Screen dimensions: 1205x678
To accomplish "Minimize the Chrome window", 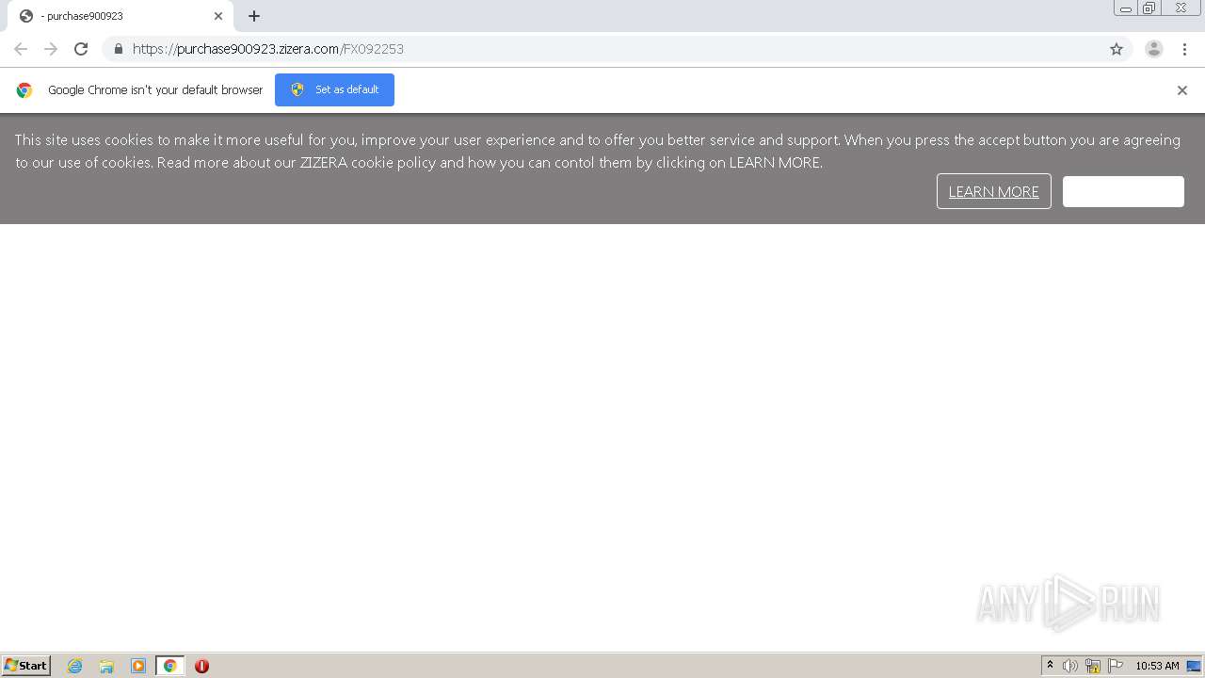I will point(1126,8).
